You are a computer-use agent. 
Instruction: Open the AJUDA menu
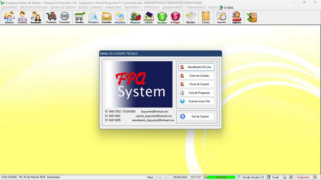pyautogui.click(x=213, y=8)
